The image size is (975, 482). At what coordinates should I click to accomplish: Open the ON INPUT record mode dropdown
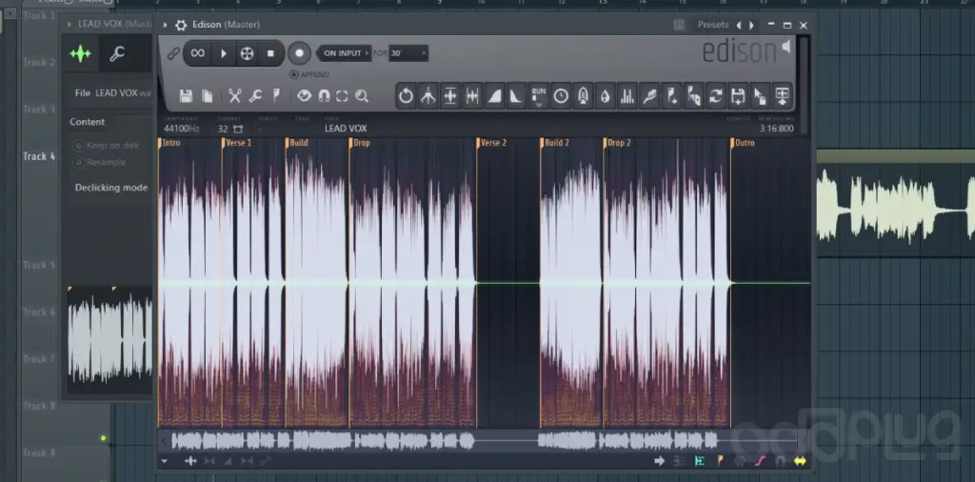click(x=345, y=53)
